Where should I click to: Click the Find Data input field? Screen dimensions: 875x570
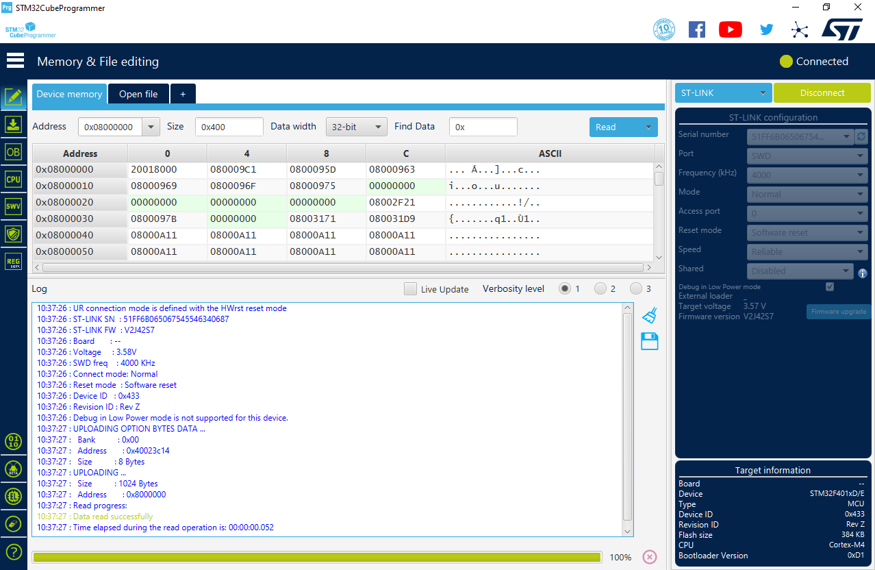[483, 127]
